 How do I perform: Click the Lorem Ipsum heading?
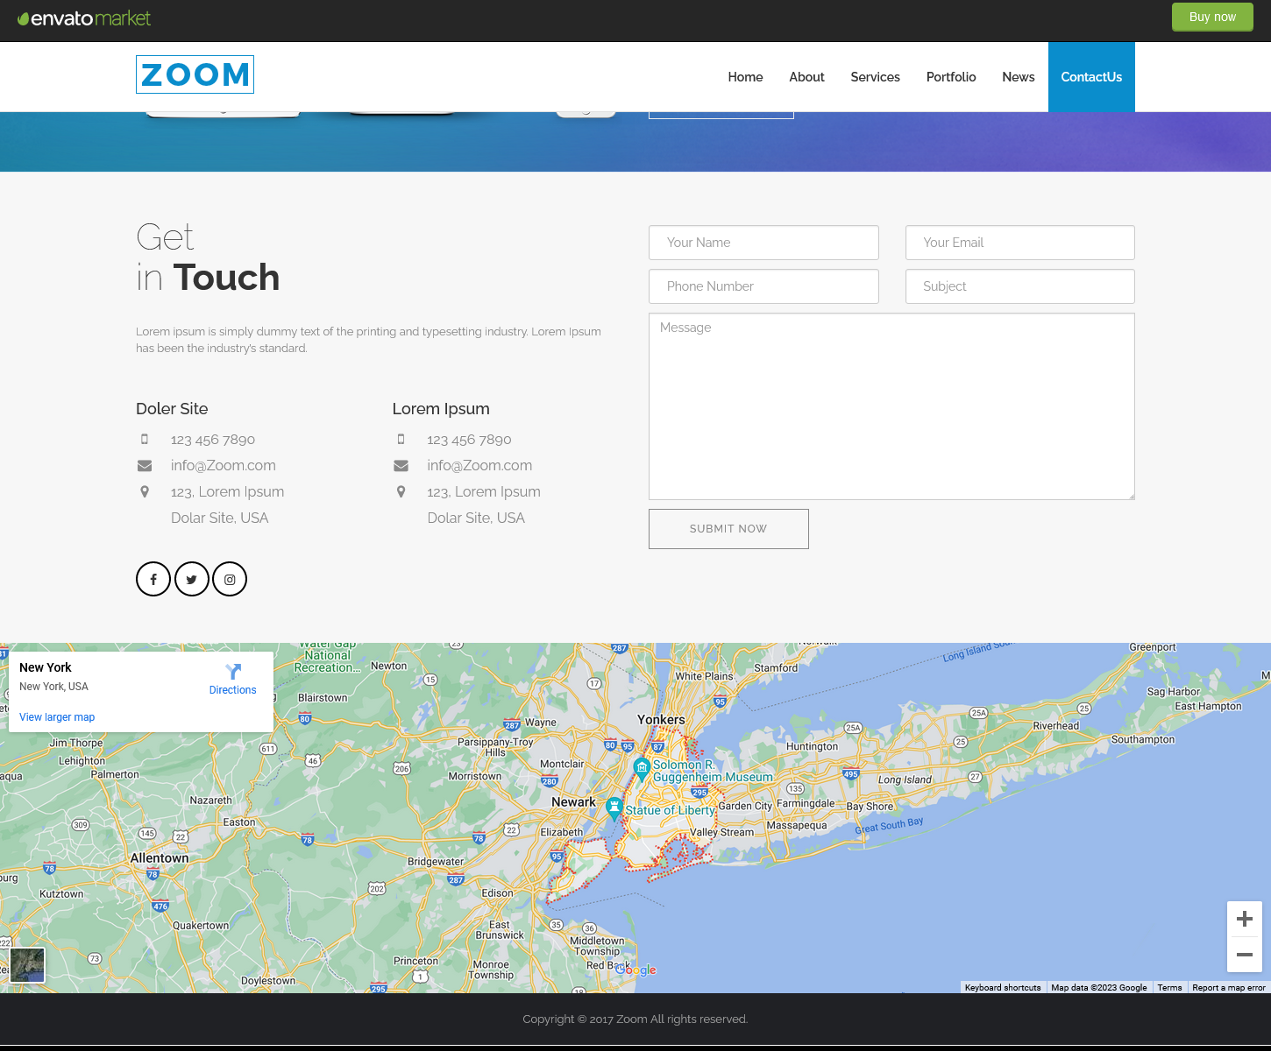(441, 408)
